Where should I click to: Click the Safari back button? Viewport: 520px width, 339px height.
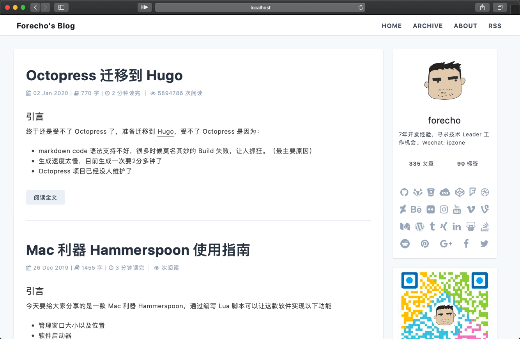[x=35, y=7]
